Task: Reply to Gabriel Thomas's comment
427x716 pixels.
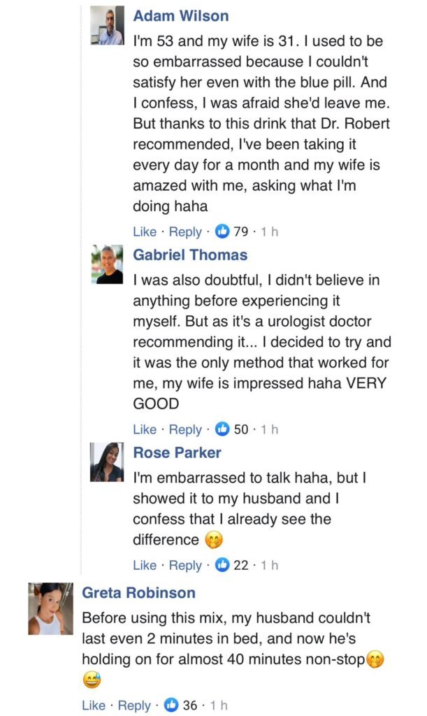Action: click(x=185, y=429)
